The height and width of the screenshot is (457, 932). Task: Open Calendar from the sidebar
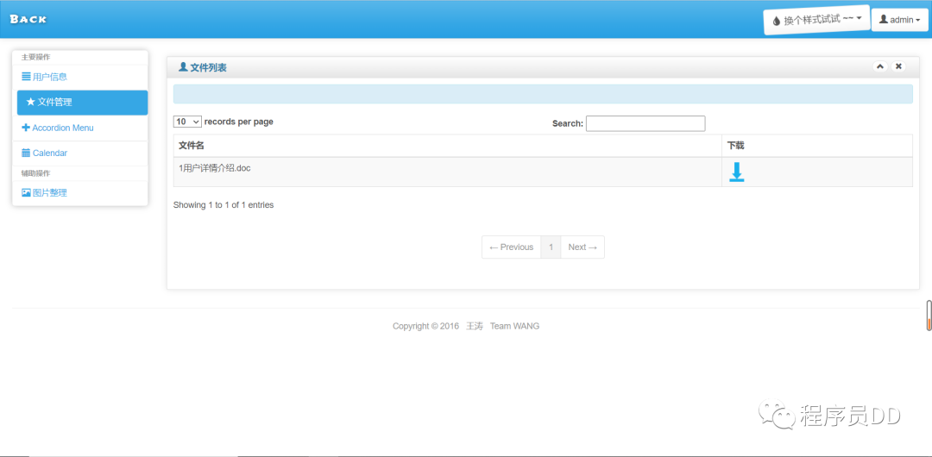point(80,153)
